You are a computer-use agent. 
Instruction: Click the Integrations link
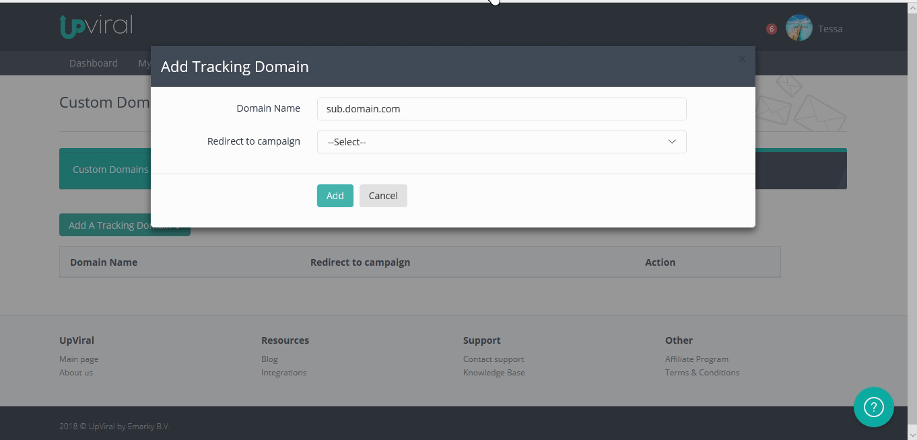pos(283,372)
